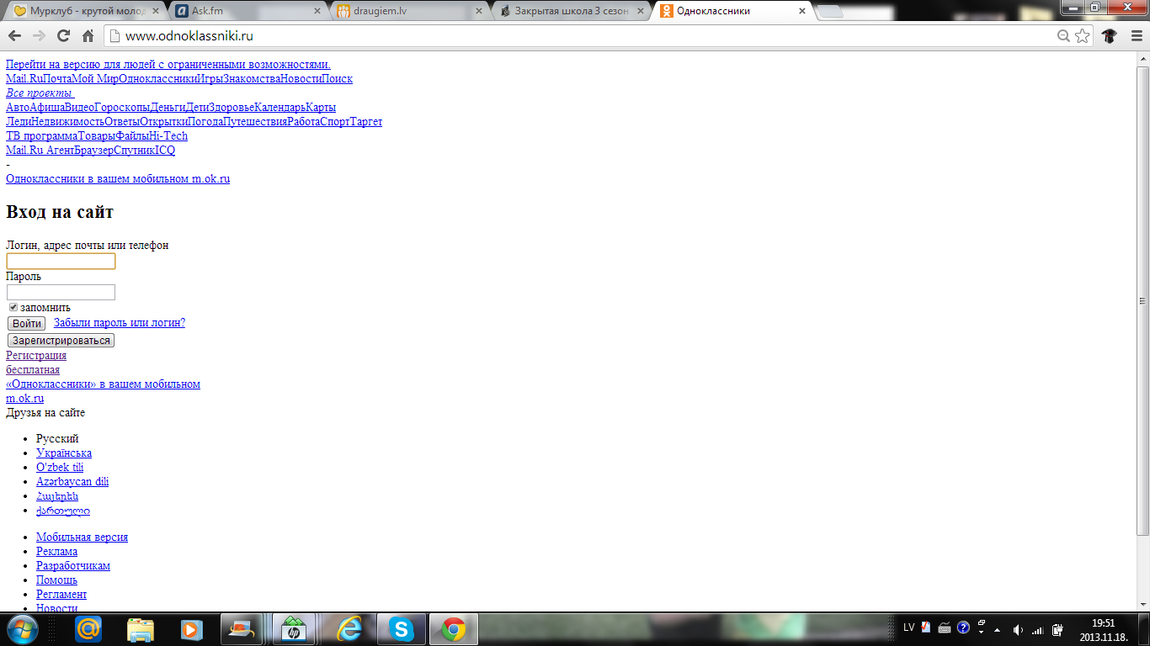
Task: Click the blue help question mark tray icon
Action: coord(964,627)
